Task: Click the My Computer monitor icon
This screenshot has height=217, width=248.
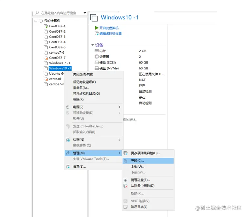Action: point(41,21)
